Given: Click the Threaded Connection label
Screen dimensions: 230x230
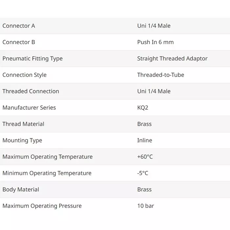Looking at the screenshot, I should click(31, 91).
